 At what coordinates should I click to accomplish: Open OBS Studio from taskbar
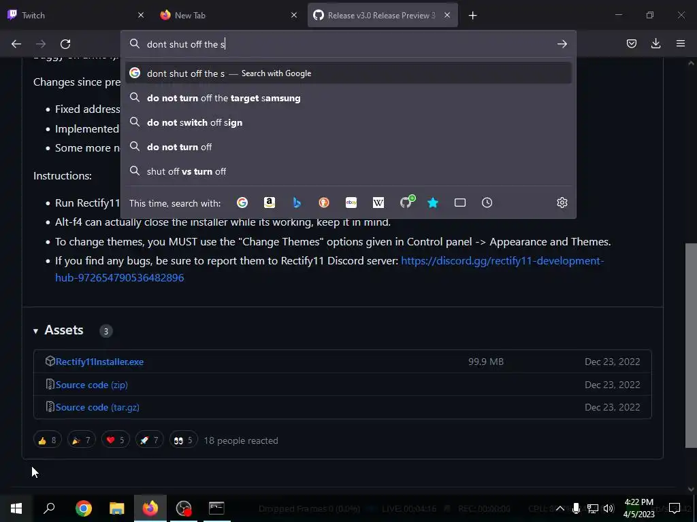(x=184, y=508)
